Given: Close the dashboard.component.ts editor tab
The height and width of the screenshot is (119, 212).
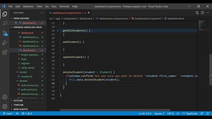Looking at the screenshot, I should [x=89, y=13].
